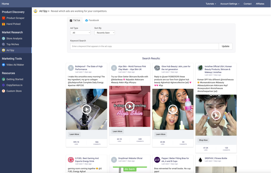Open the Sort By dropdown
Viewport: 271px width, 173px height.
(x=104, y=33)
